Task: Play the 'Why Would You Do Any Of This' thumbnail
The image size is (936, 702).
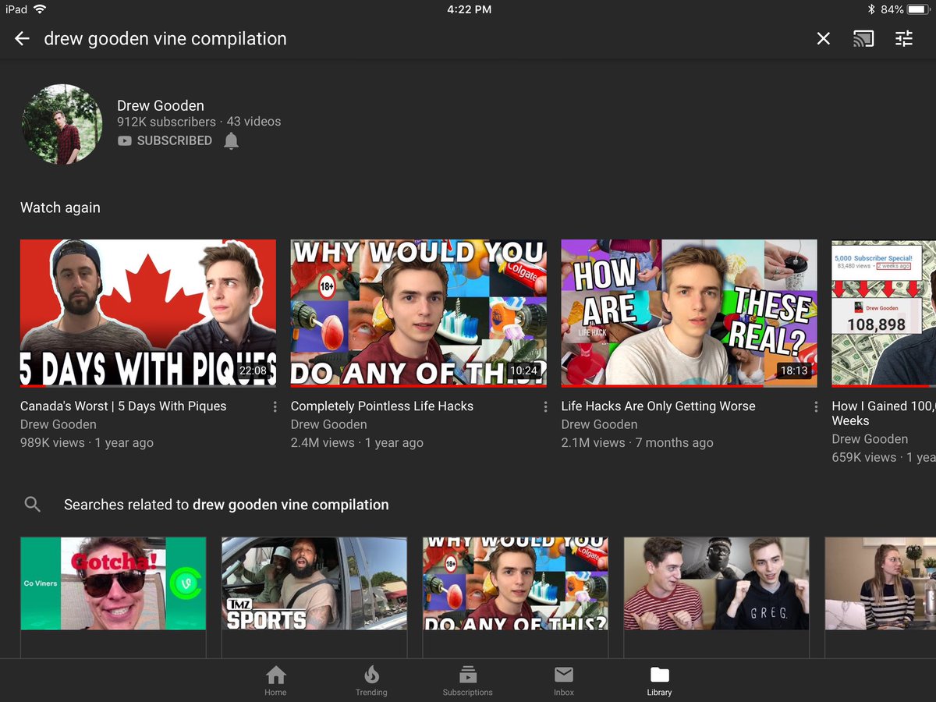Action: pos(418,313)
